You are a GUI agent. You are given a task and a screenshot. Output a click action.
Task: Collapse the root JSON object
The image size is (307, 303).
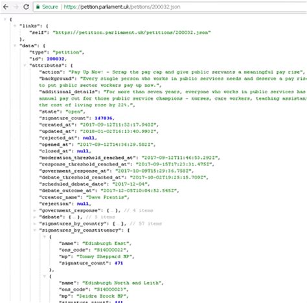5,19
